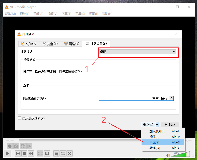
Task: Close the 打开媒体 dialog
Action: pos(176,34)
